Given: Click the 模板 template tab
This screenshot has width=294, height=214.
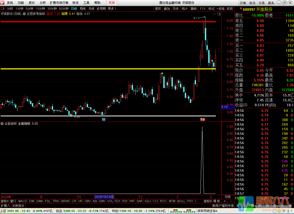Looking at the screenshot, I should coord(217,201).
